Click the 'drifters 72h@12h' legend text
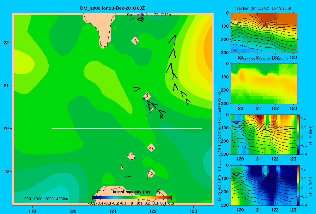 pos(156,15)
